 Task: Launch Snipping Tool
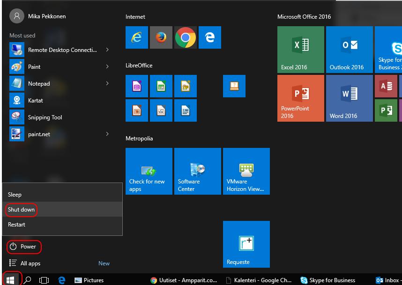point(61,117)
